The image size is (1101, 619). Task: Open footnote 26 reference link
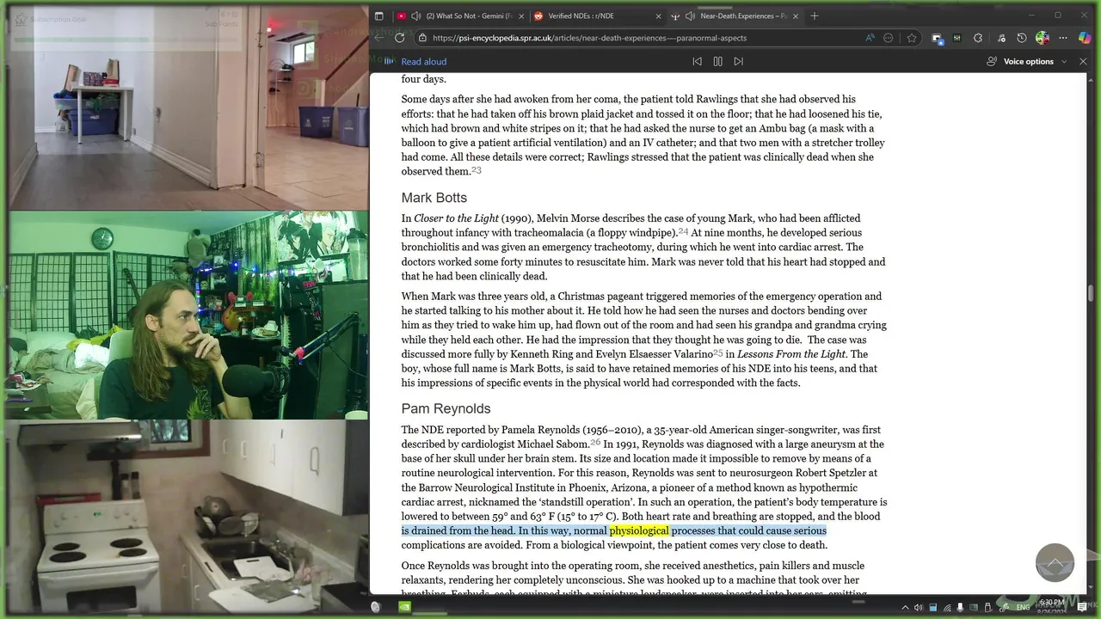tap(595, 442)
